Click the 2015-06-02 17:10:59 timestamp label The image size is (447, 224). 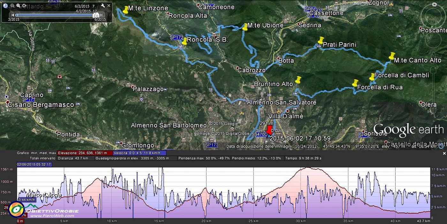point(300,138)
